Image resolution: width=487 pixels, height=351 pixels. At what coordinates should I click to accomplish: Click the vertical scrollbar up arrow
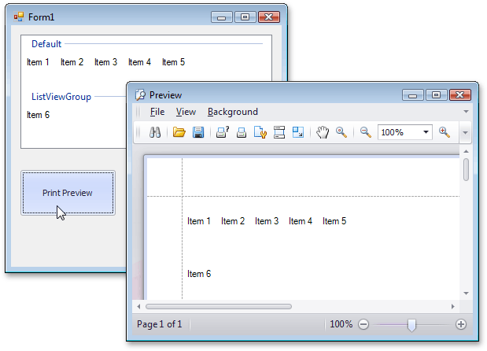click(x=466, y=151)
